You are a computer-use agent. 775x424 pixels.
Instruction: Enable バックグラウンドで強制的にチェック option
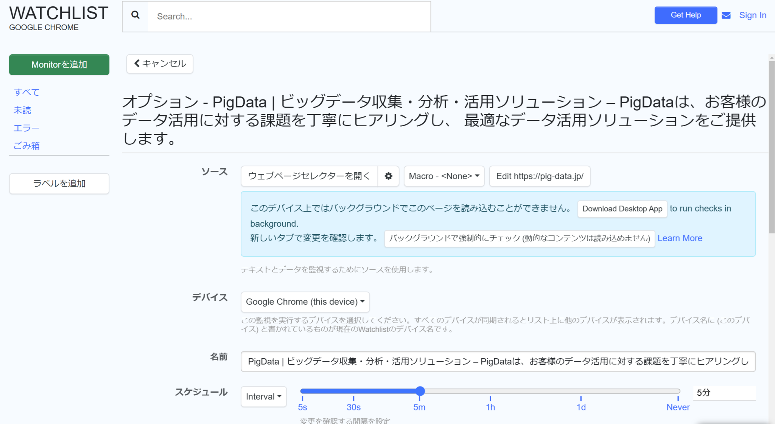tap(519, 238)
